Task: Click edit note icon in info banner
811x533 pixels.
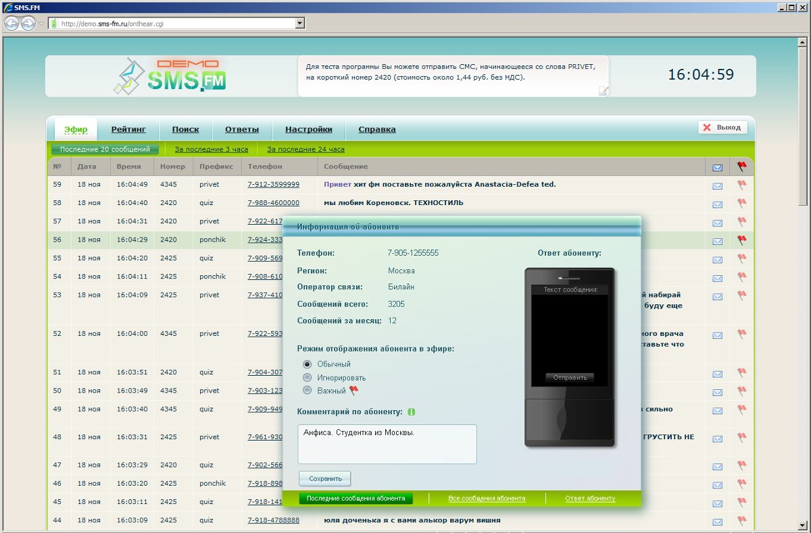Action: (604, 91)
